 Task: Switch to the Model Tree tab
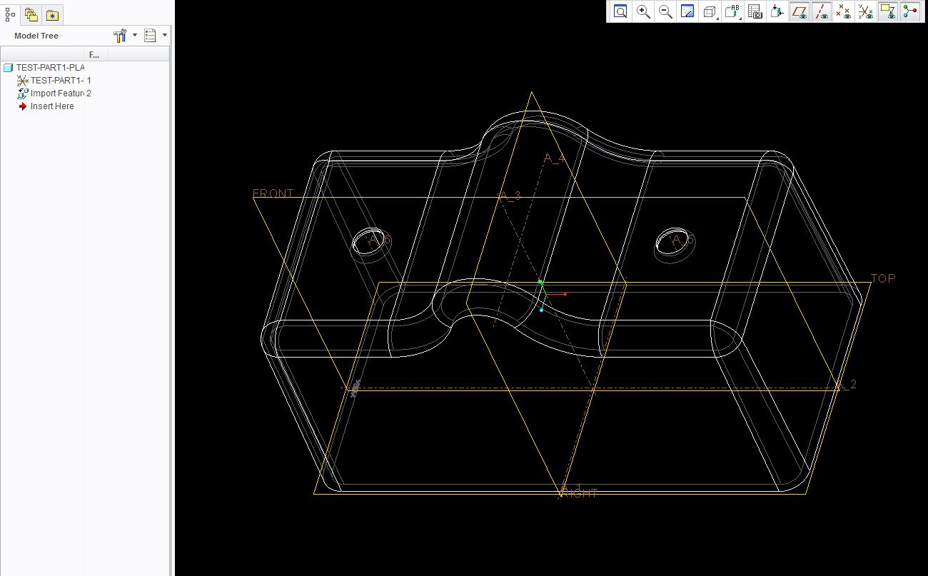tap(10, 14)
